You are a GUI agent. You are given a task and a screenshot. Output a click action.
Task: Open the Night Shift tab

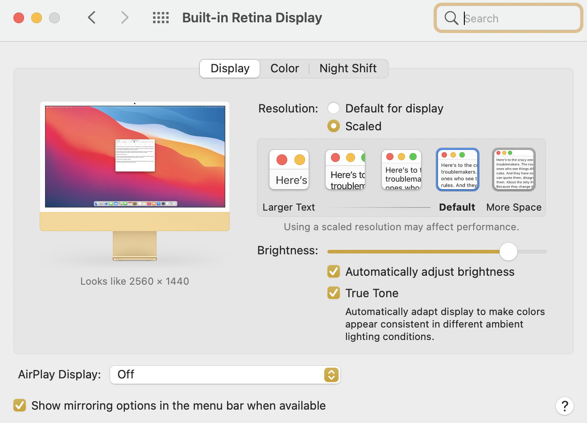pos(348,69)
